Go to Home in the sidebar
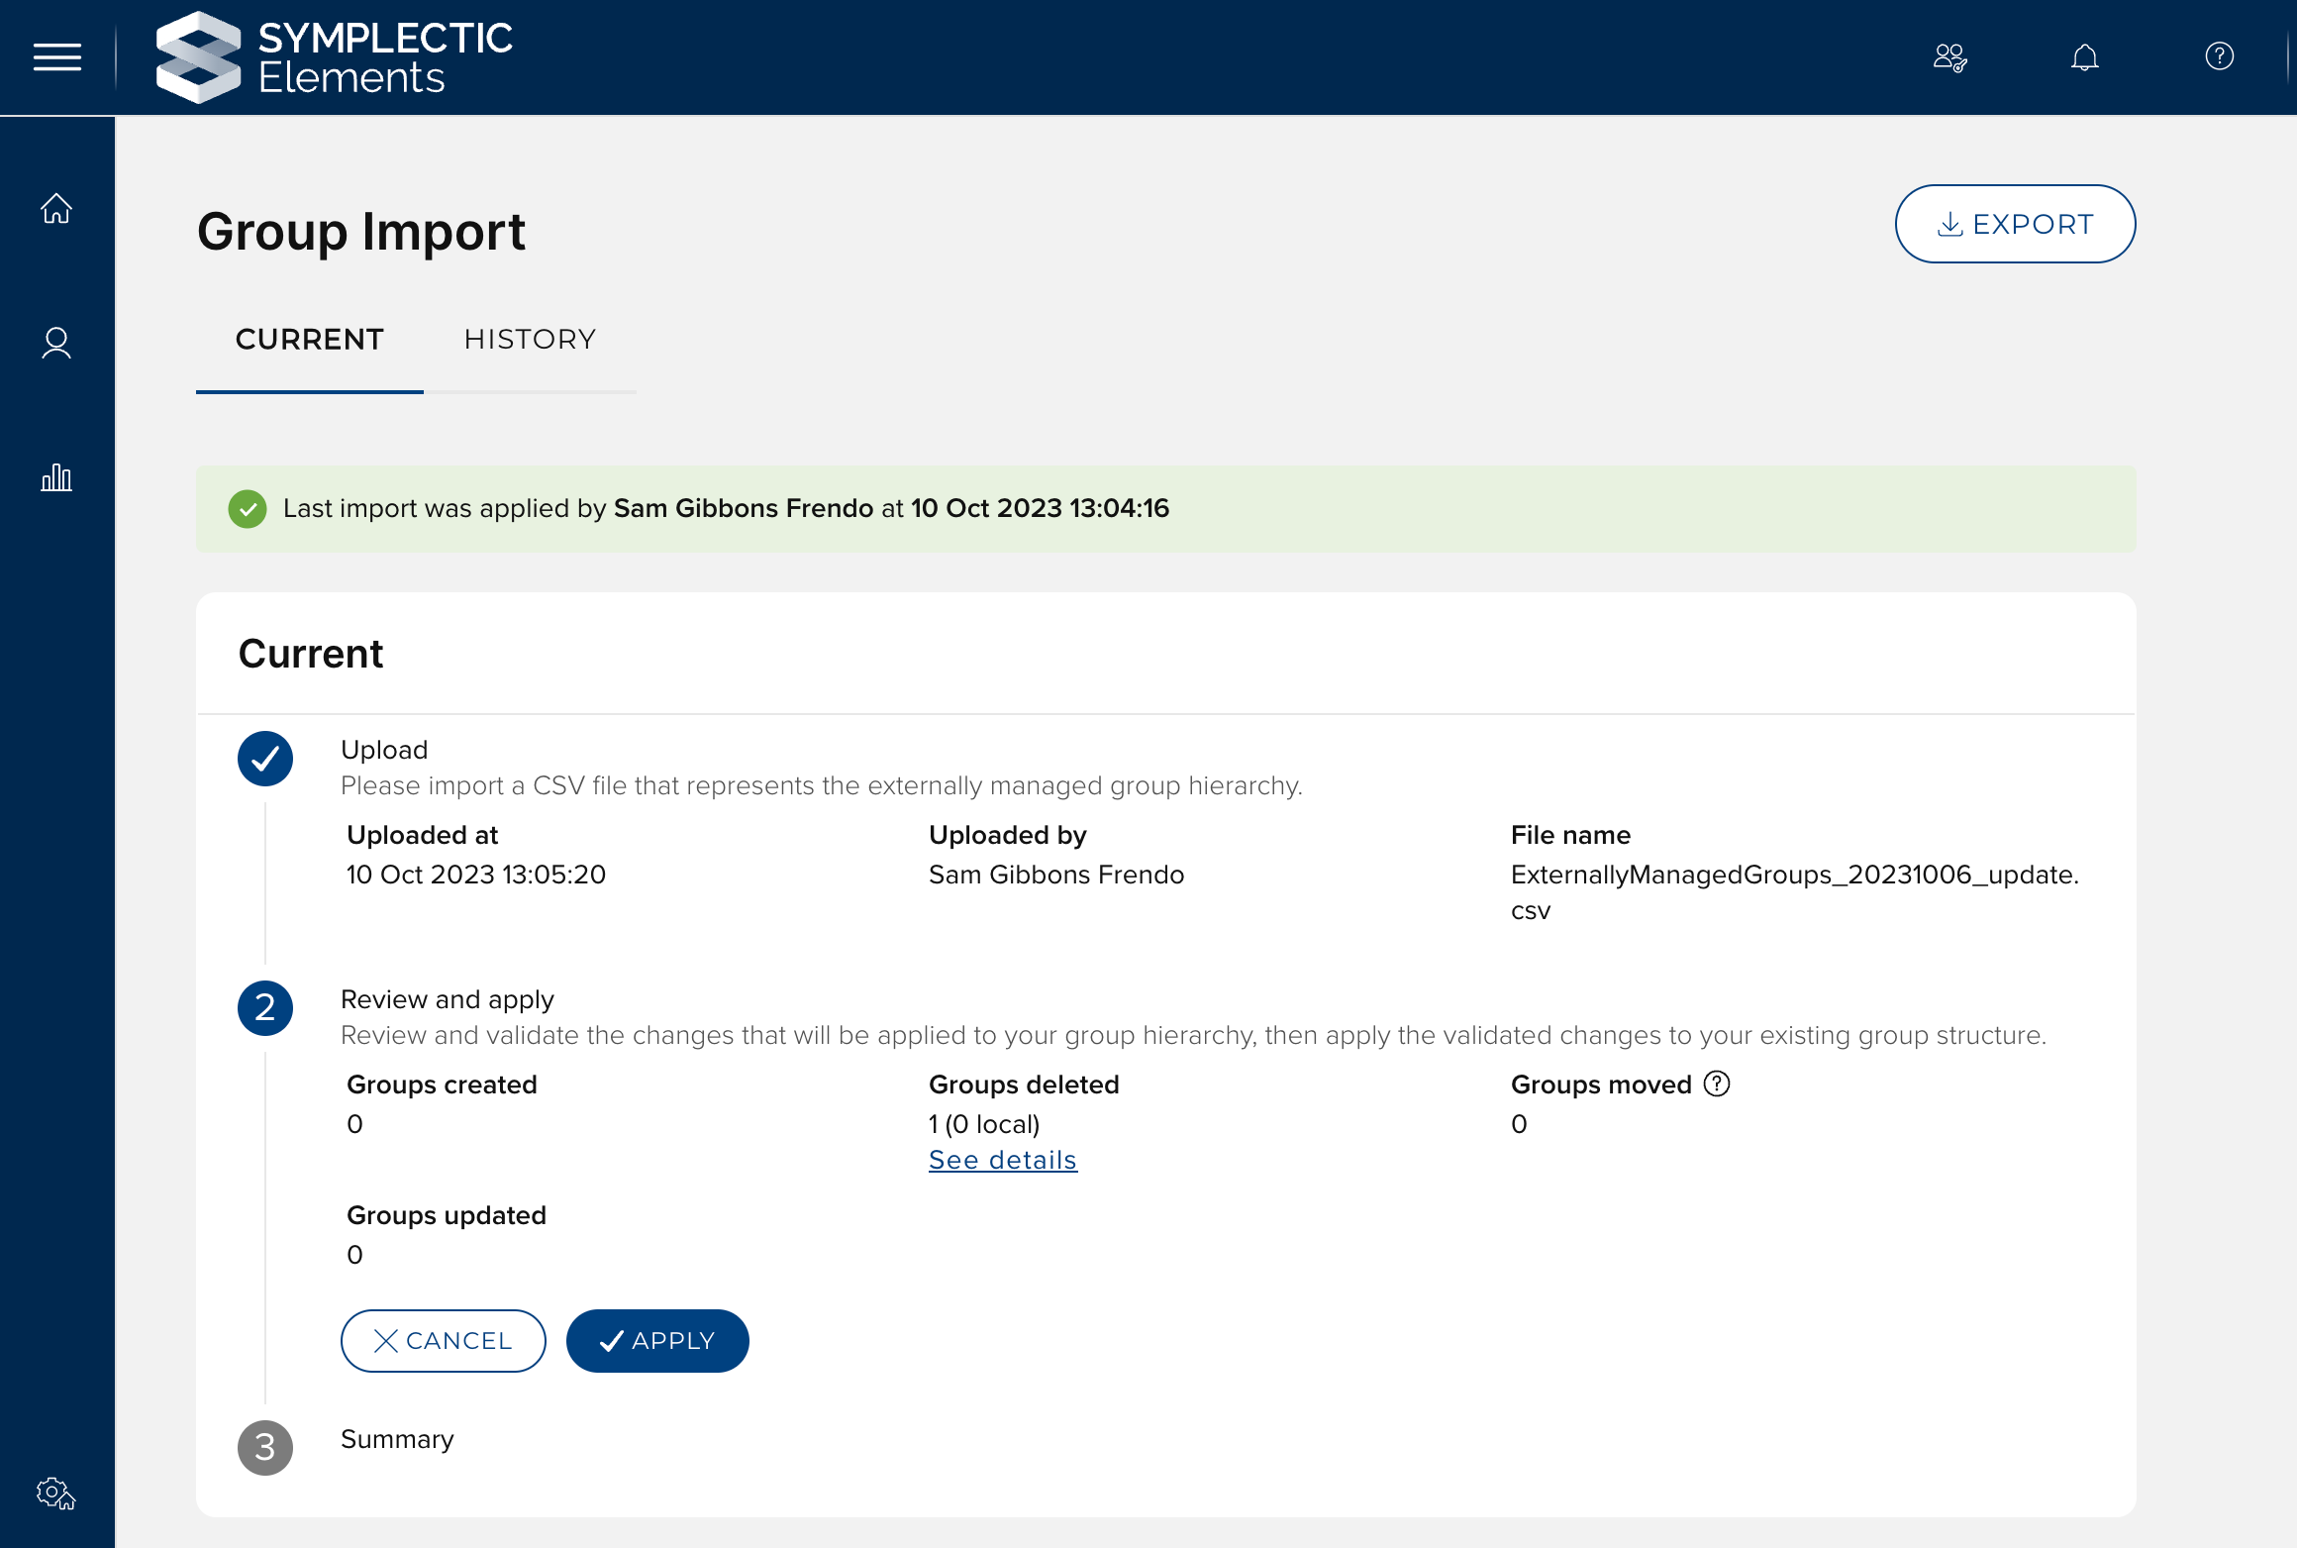Image resolution: width=2297 pixels, height=1548 pixels. [x=56, y=209]
